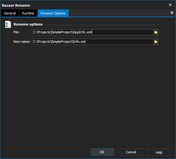Switch to the General tab
The image size is (176, 159).
point(10,13)
